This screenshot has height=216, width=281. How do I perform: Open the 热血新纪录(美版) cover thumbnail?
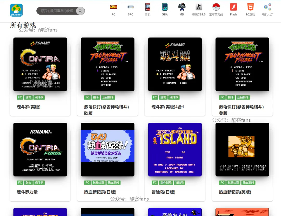click(x=242, y=149)
